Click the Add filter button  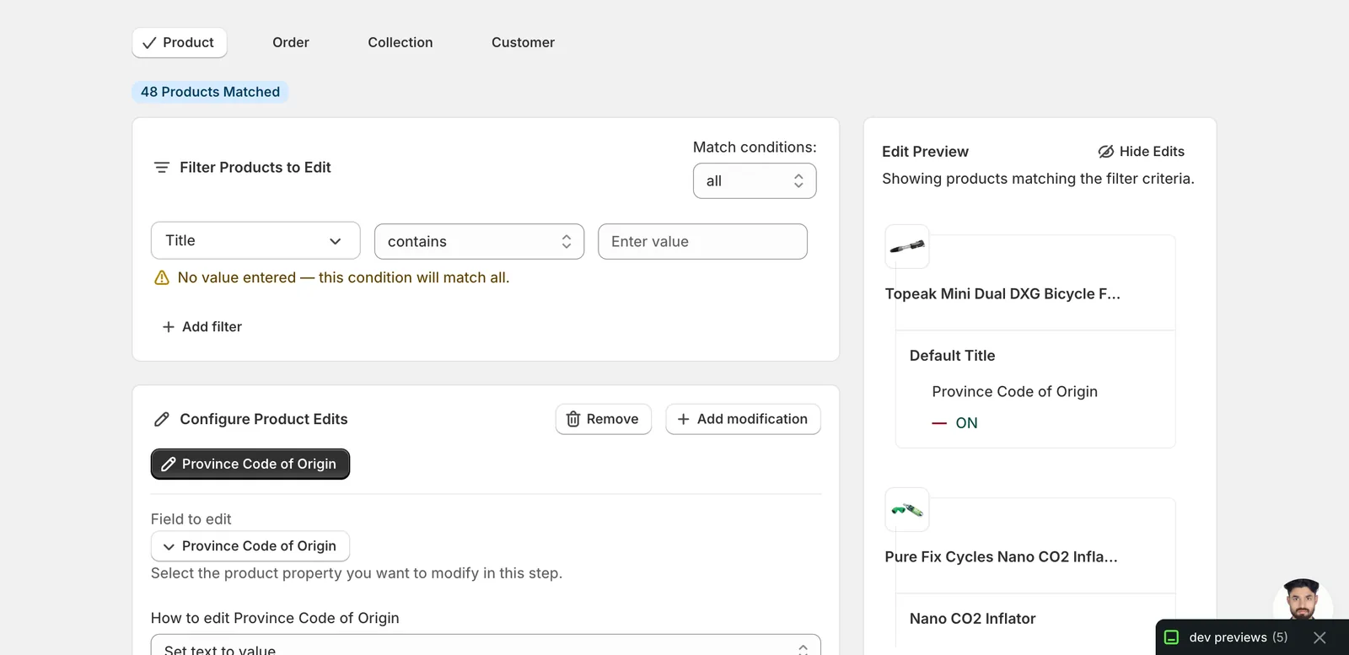click(202, 327)
